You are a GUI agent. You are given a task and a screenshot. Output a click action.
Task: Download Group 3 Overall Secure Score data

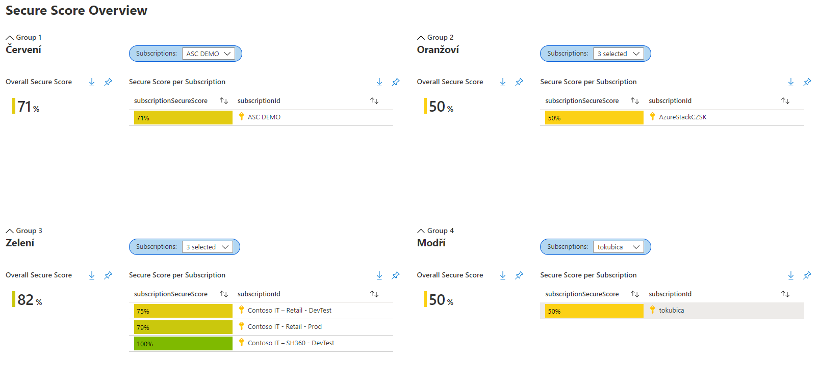(92, 275)
